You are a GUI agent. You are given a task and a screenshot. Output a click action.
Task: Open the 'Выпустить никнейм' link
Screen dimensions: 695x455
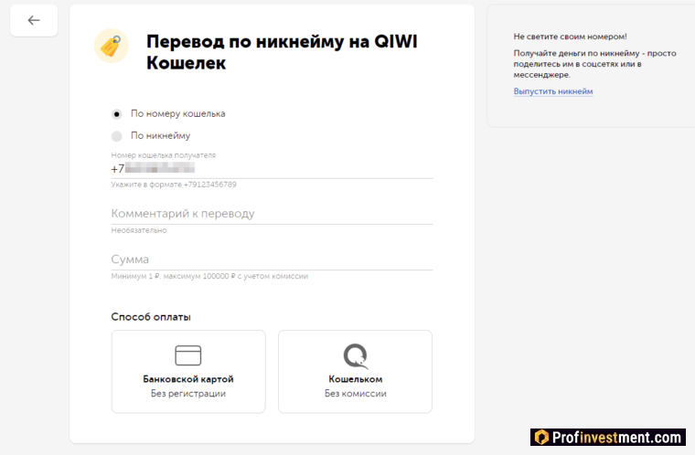(553, 91)
